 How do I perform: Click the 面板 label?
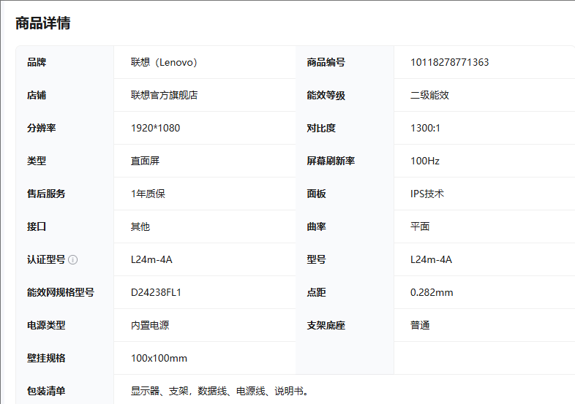coord(317,194)
